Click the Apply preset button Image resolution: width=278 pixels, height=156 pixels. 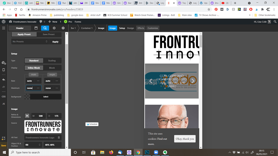pyautogui.click(x=55, y=41)
